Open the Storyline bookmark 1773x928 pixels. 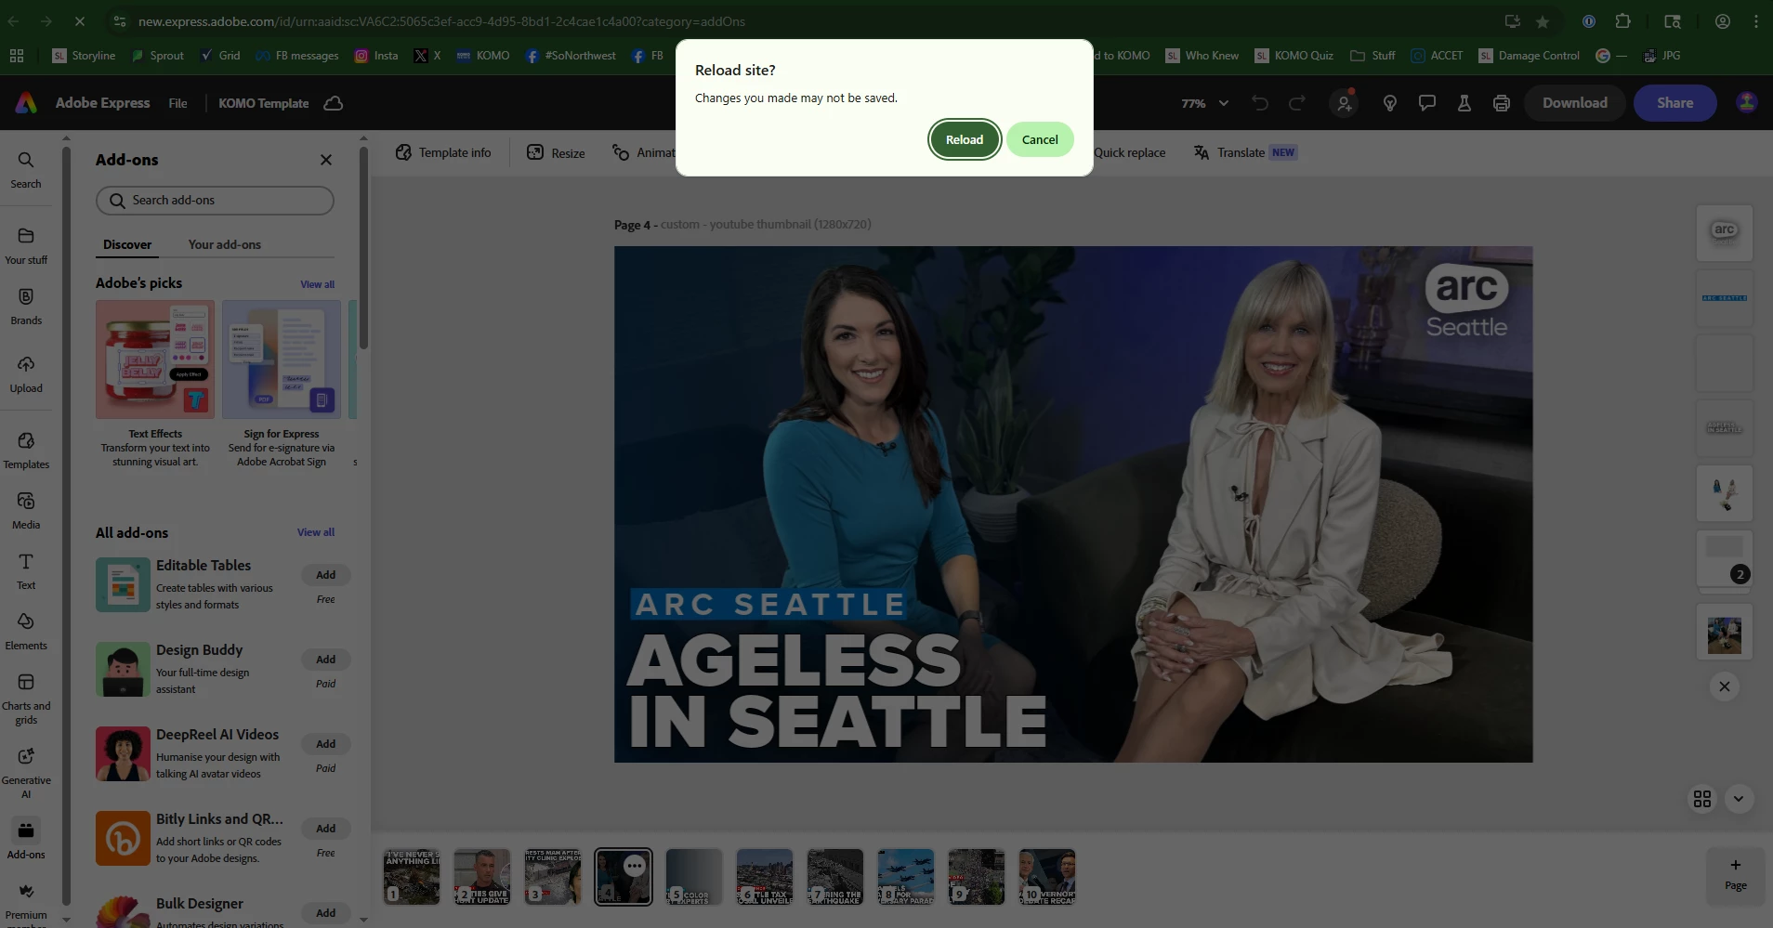(x=84, y=56)
